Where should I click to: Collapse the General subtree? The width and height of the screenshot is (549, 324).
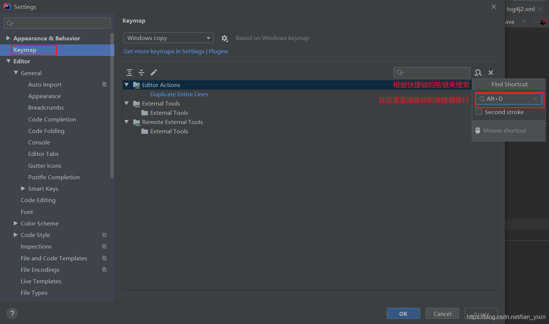pyautogui.click(x=16, y=73)
